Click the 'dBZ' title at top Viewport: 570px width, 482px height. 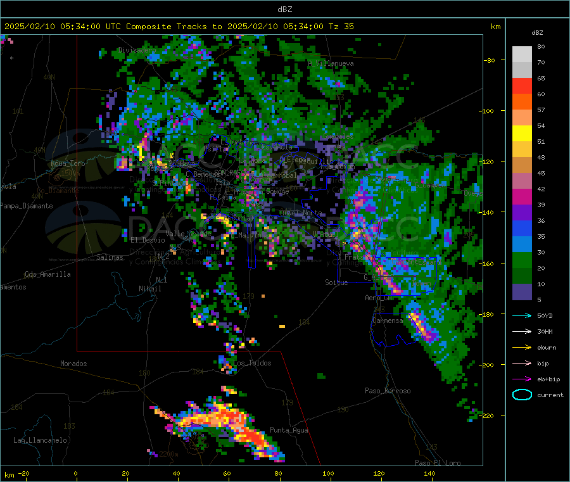pos(284,9)
